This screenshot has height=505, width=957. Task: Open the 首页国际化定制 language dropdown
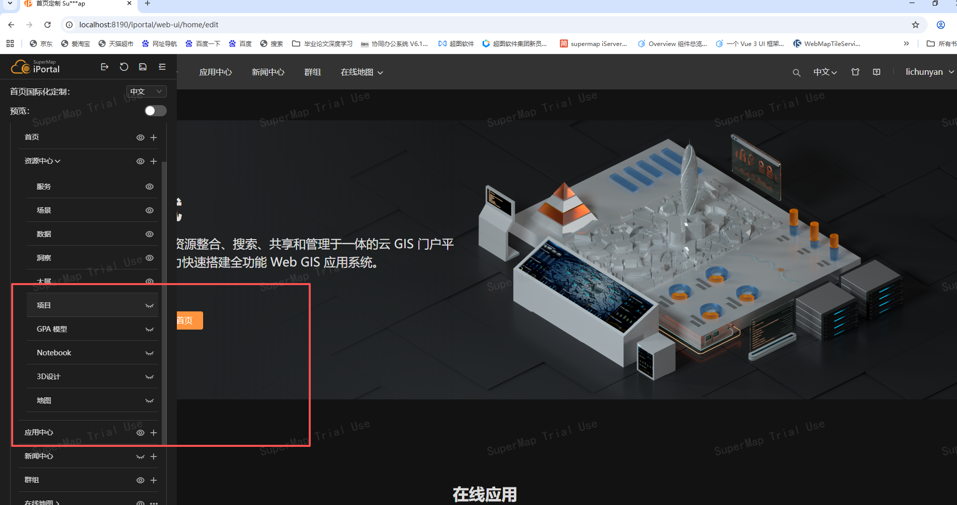pyautogui.click(x=146, y=91)
